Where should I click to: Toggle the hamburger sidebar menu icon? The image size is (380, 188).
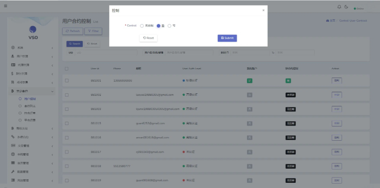pos(5,6)
